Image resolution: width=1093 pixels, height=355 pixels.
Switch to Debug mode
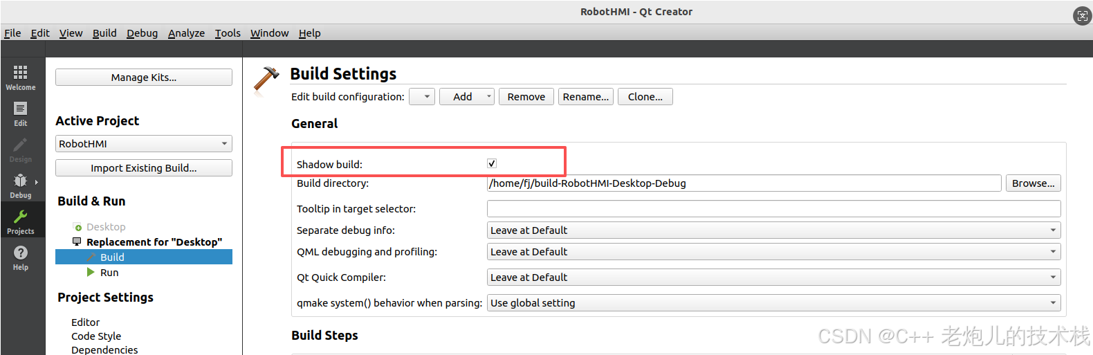(x=21, y=185)
